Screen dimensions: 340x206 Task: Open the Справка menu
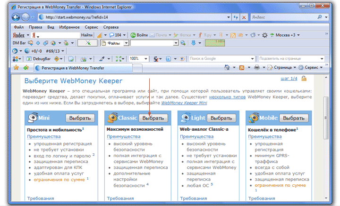[x=111, y=27]
